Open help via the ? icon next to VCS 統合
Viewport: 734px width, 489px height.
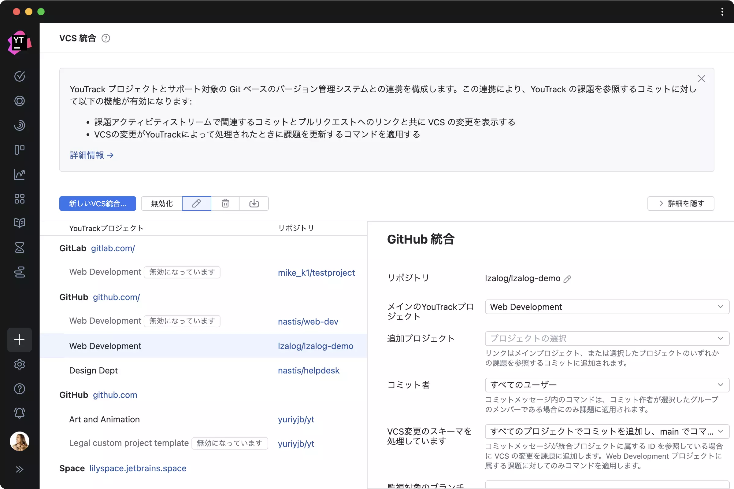click(x=106, y=38)
